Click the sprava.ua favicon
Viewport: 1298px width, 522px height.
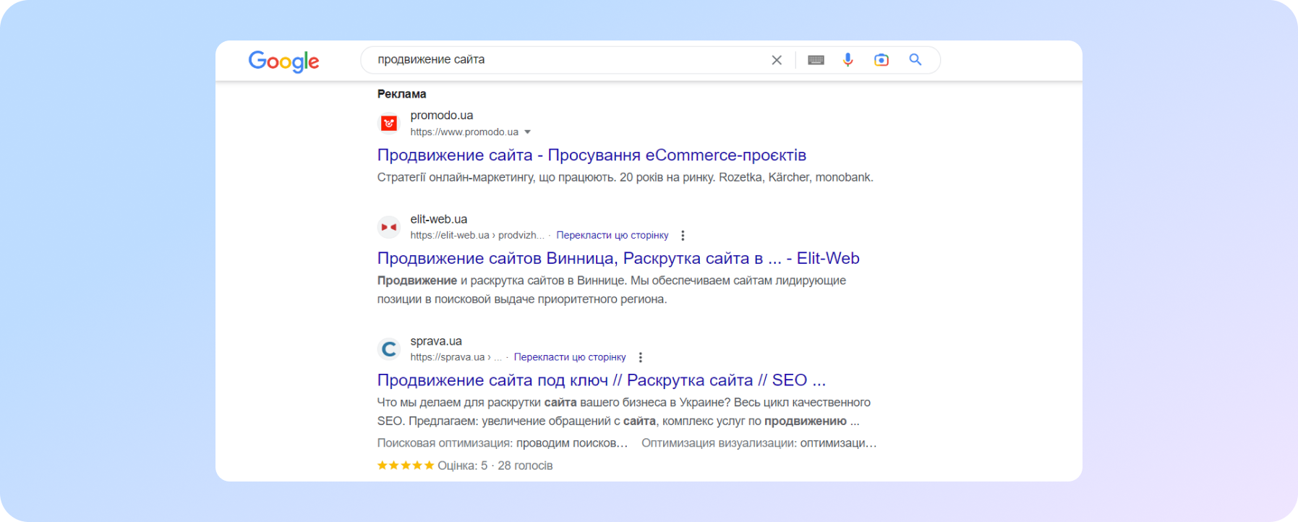(x=389, y=349)
